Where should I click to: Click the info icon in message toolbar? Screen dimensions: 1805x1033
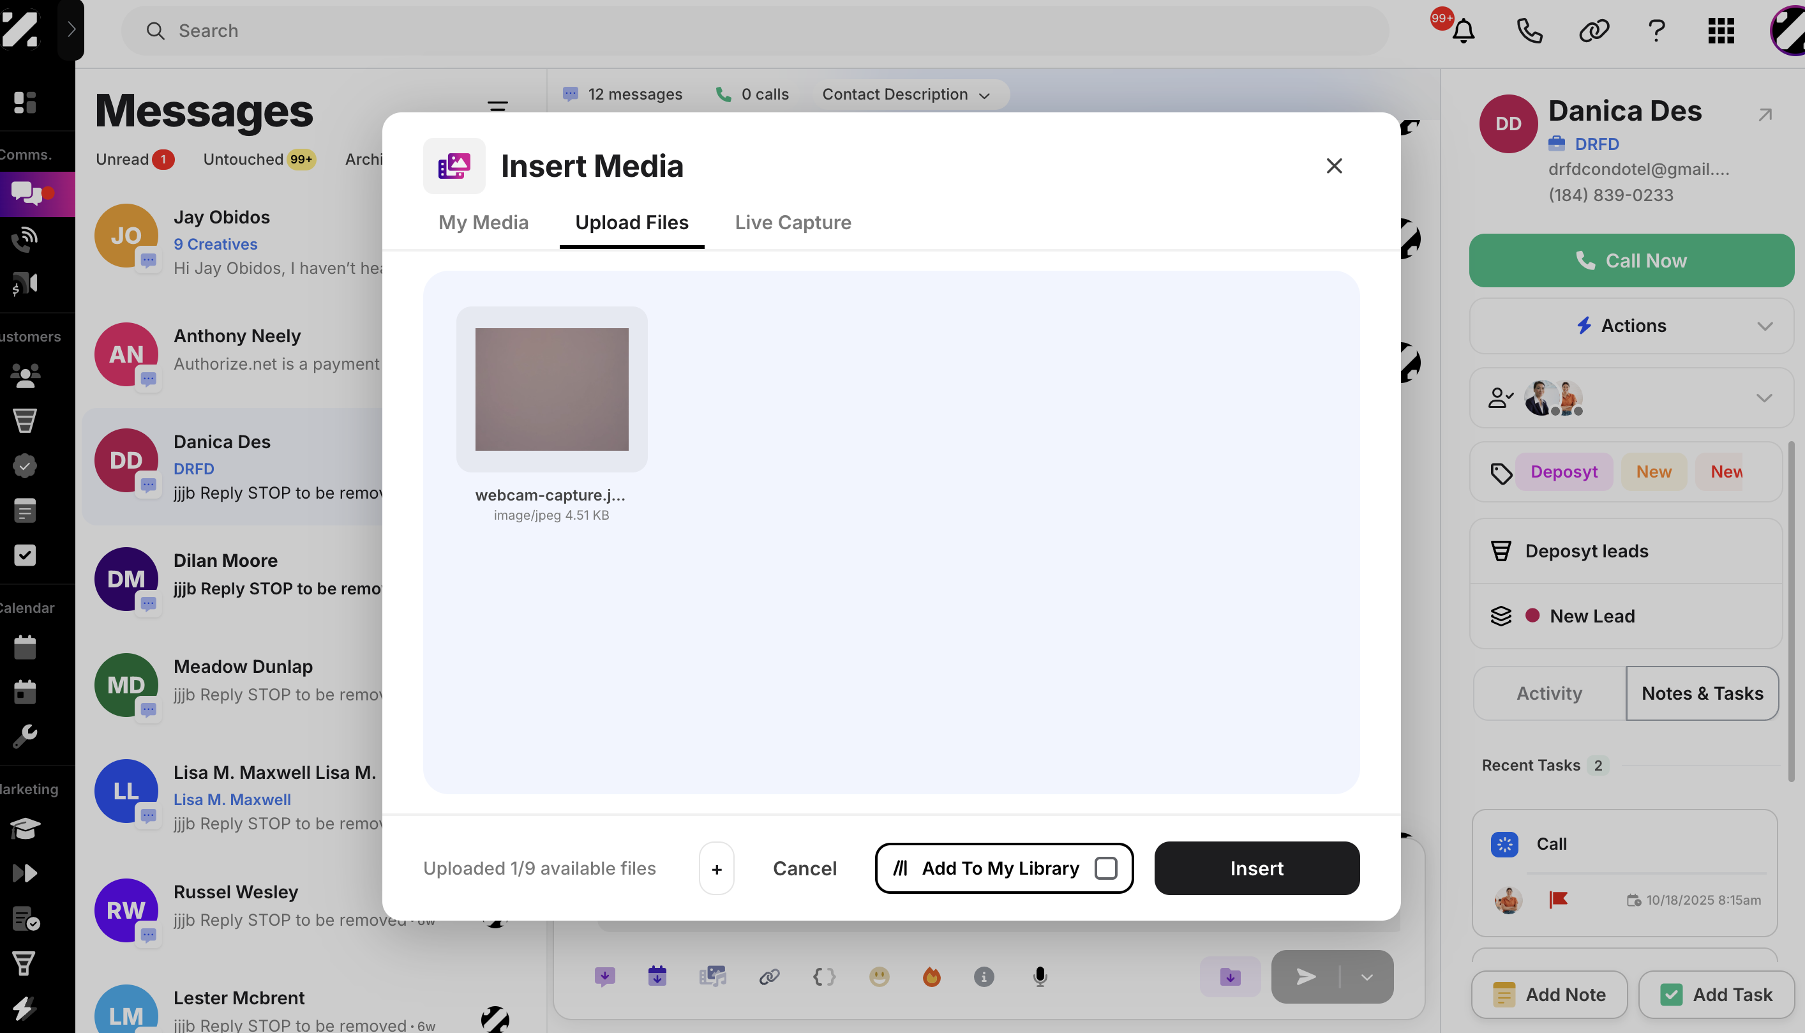pos(984,977)
